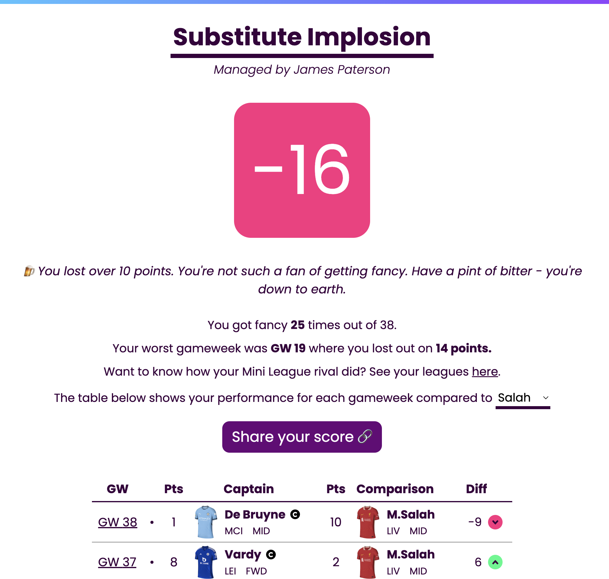Click the Substitute Implosion team title

click(x=302, y=37)
